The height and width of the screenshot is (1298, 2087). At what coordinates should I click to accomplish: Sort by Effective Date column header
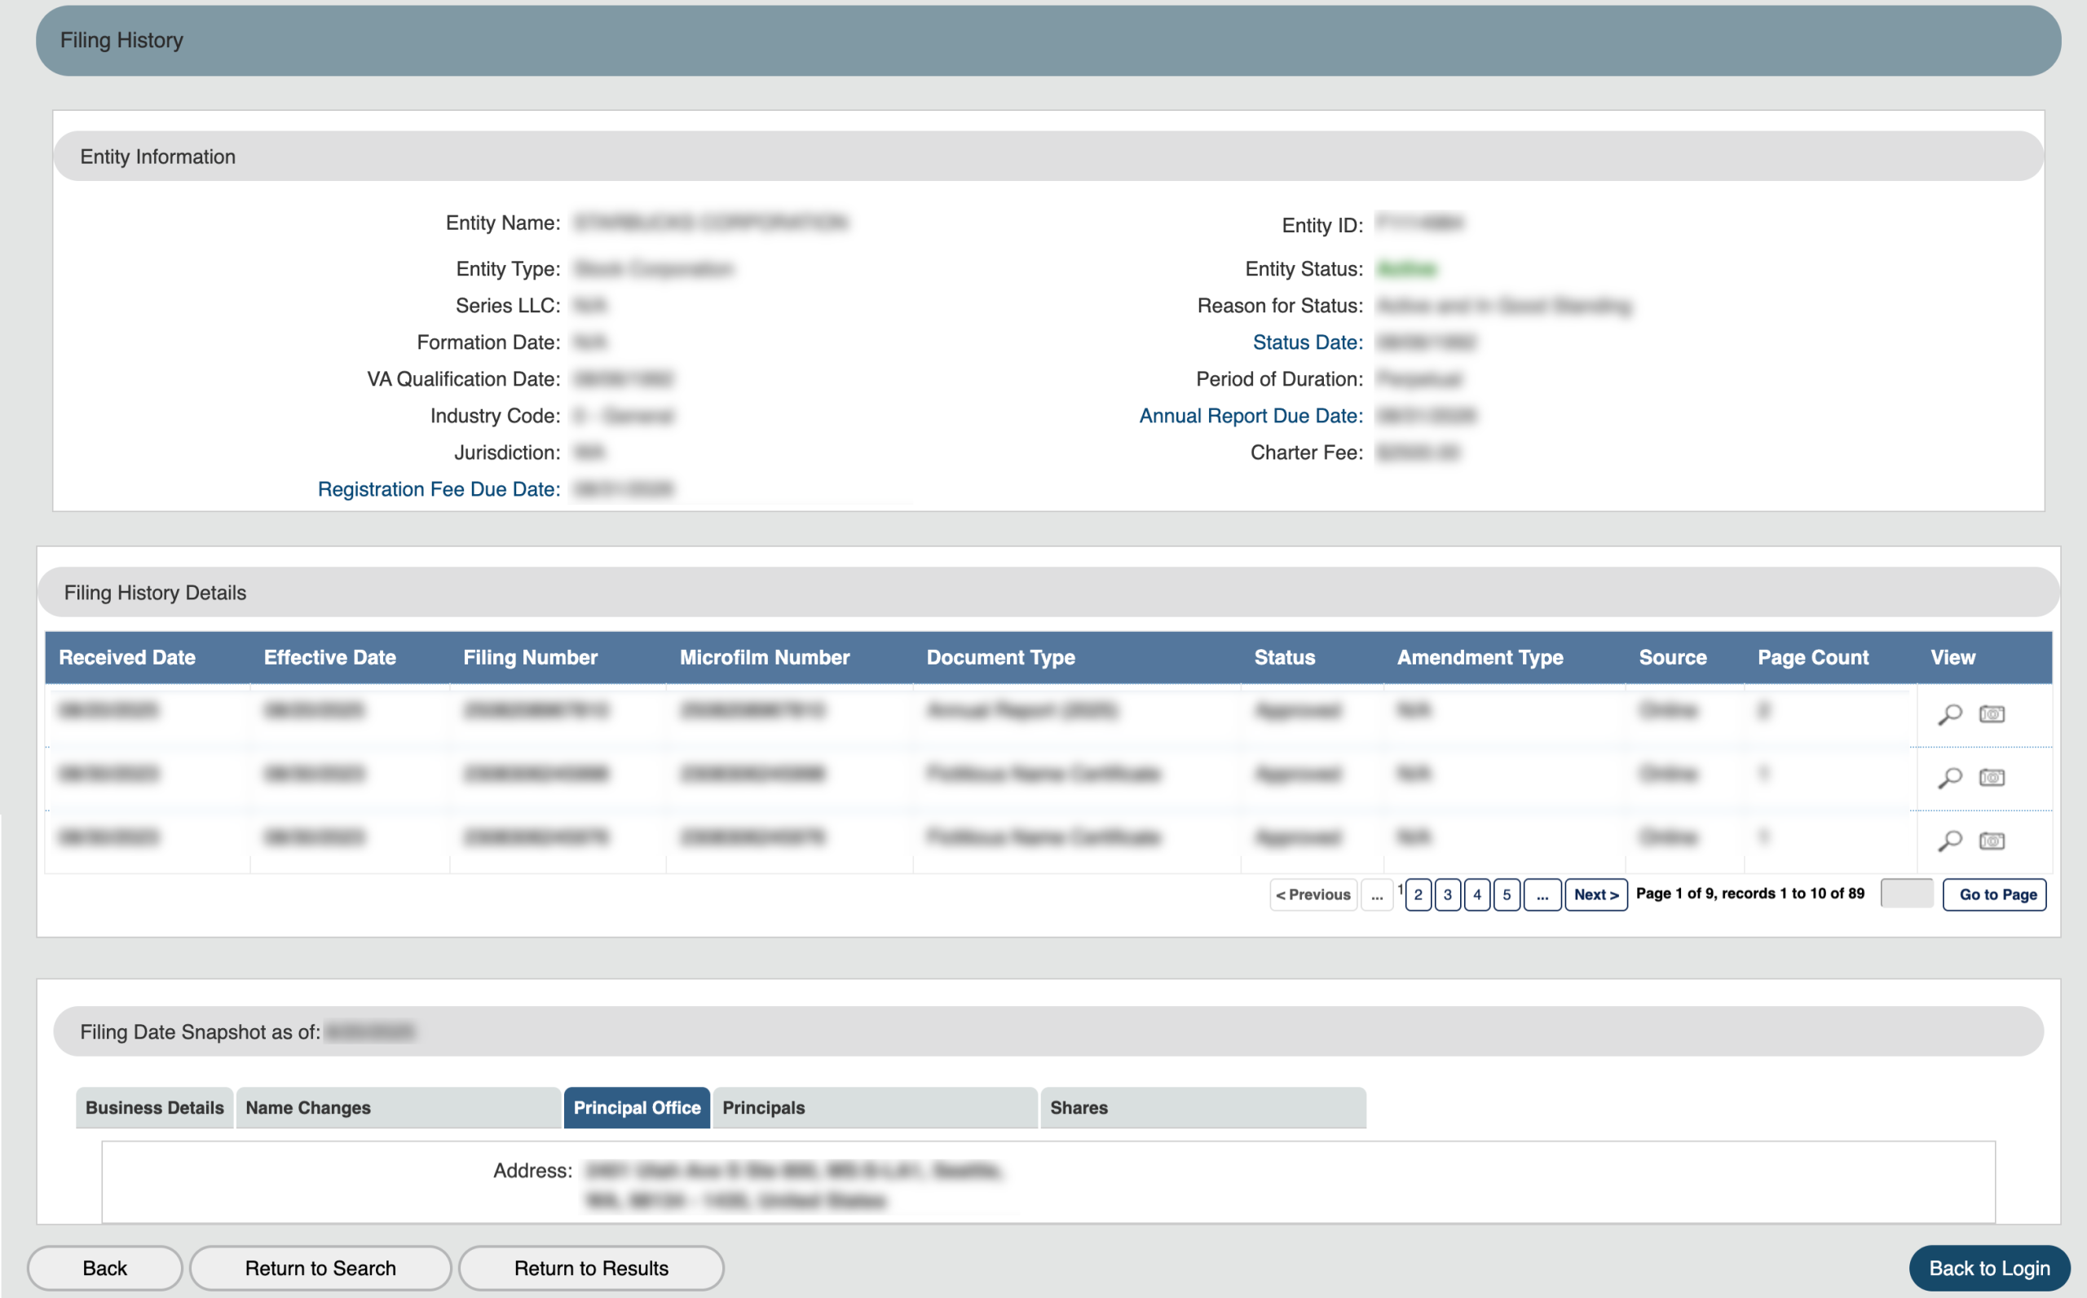click(329, 658)
